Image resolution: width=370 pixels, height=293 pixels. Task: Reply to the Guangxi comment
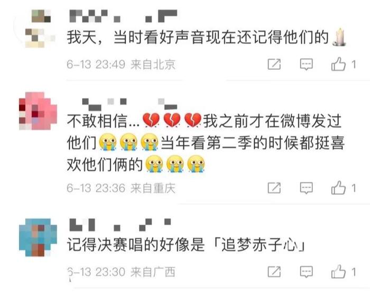click(x=306, y=272)
